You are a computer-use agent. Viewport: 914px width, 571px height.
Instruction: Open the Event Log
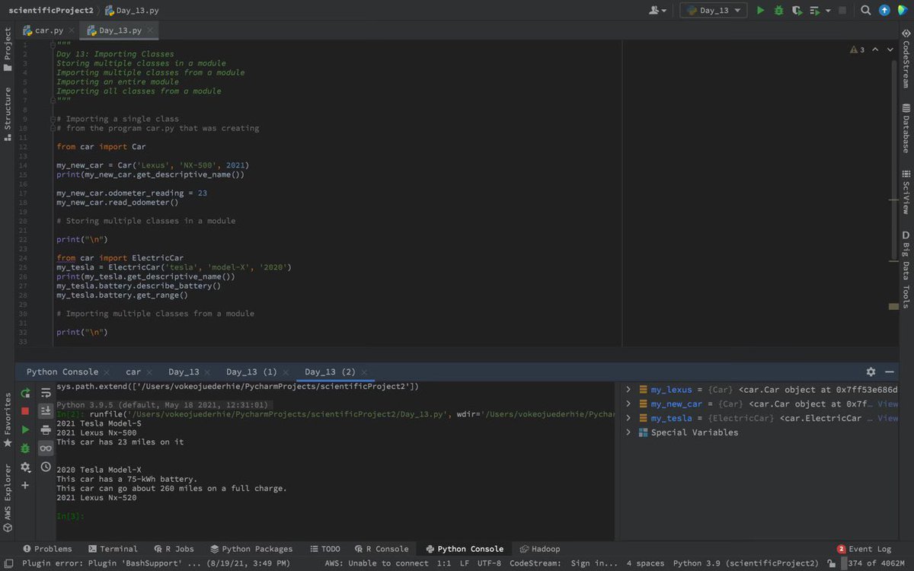[x=864, y=549]
